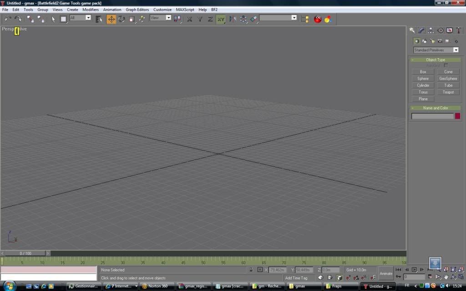This screenshot has width=466, height=291.
Task: Open the Modify panel tab icon
Action: [421, 30]
